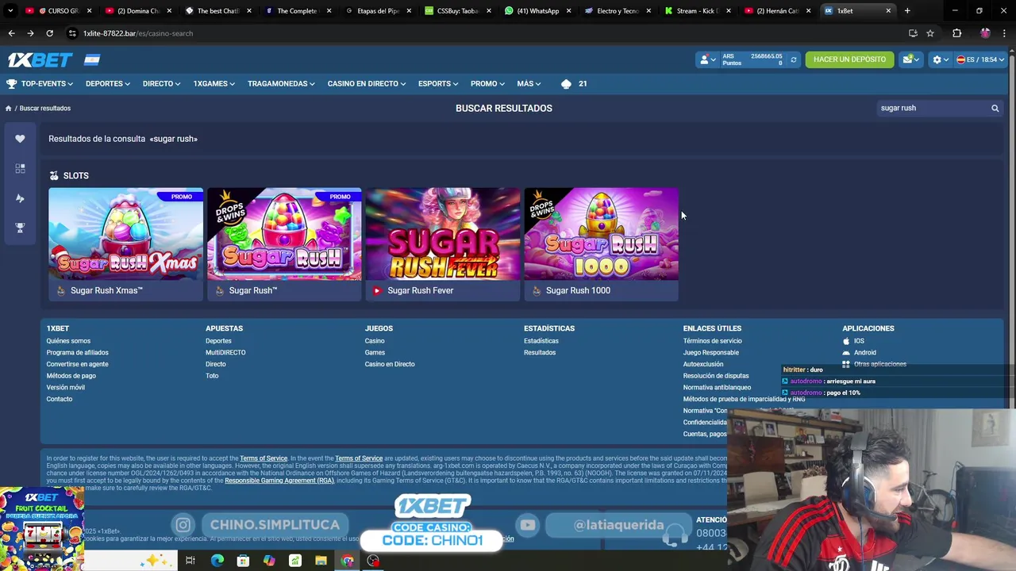
Task: Click the third icon in left sidebar
Action: 20,198
